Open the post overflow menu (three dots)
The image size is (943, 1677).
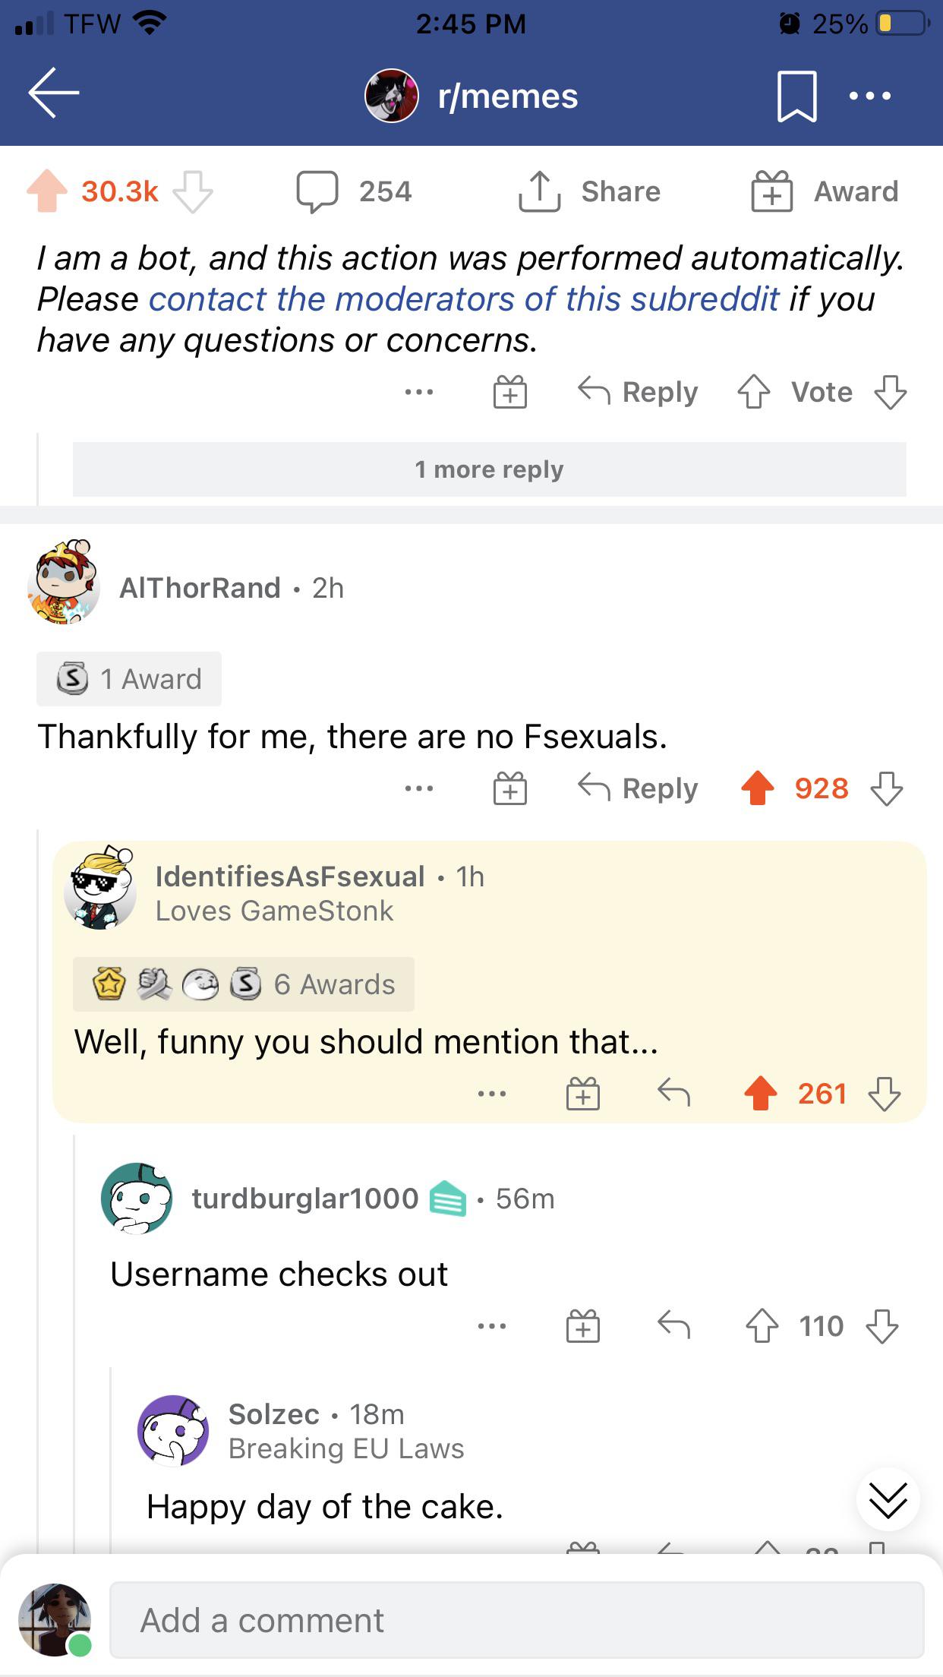click(x=870, y=95)
